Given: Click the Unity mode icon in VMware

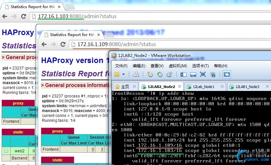Looking at the screenshot, I should 213,75.
